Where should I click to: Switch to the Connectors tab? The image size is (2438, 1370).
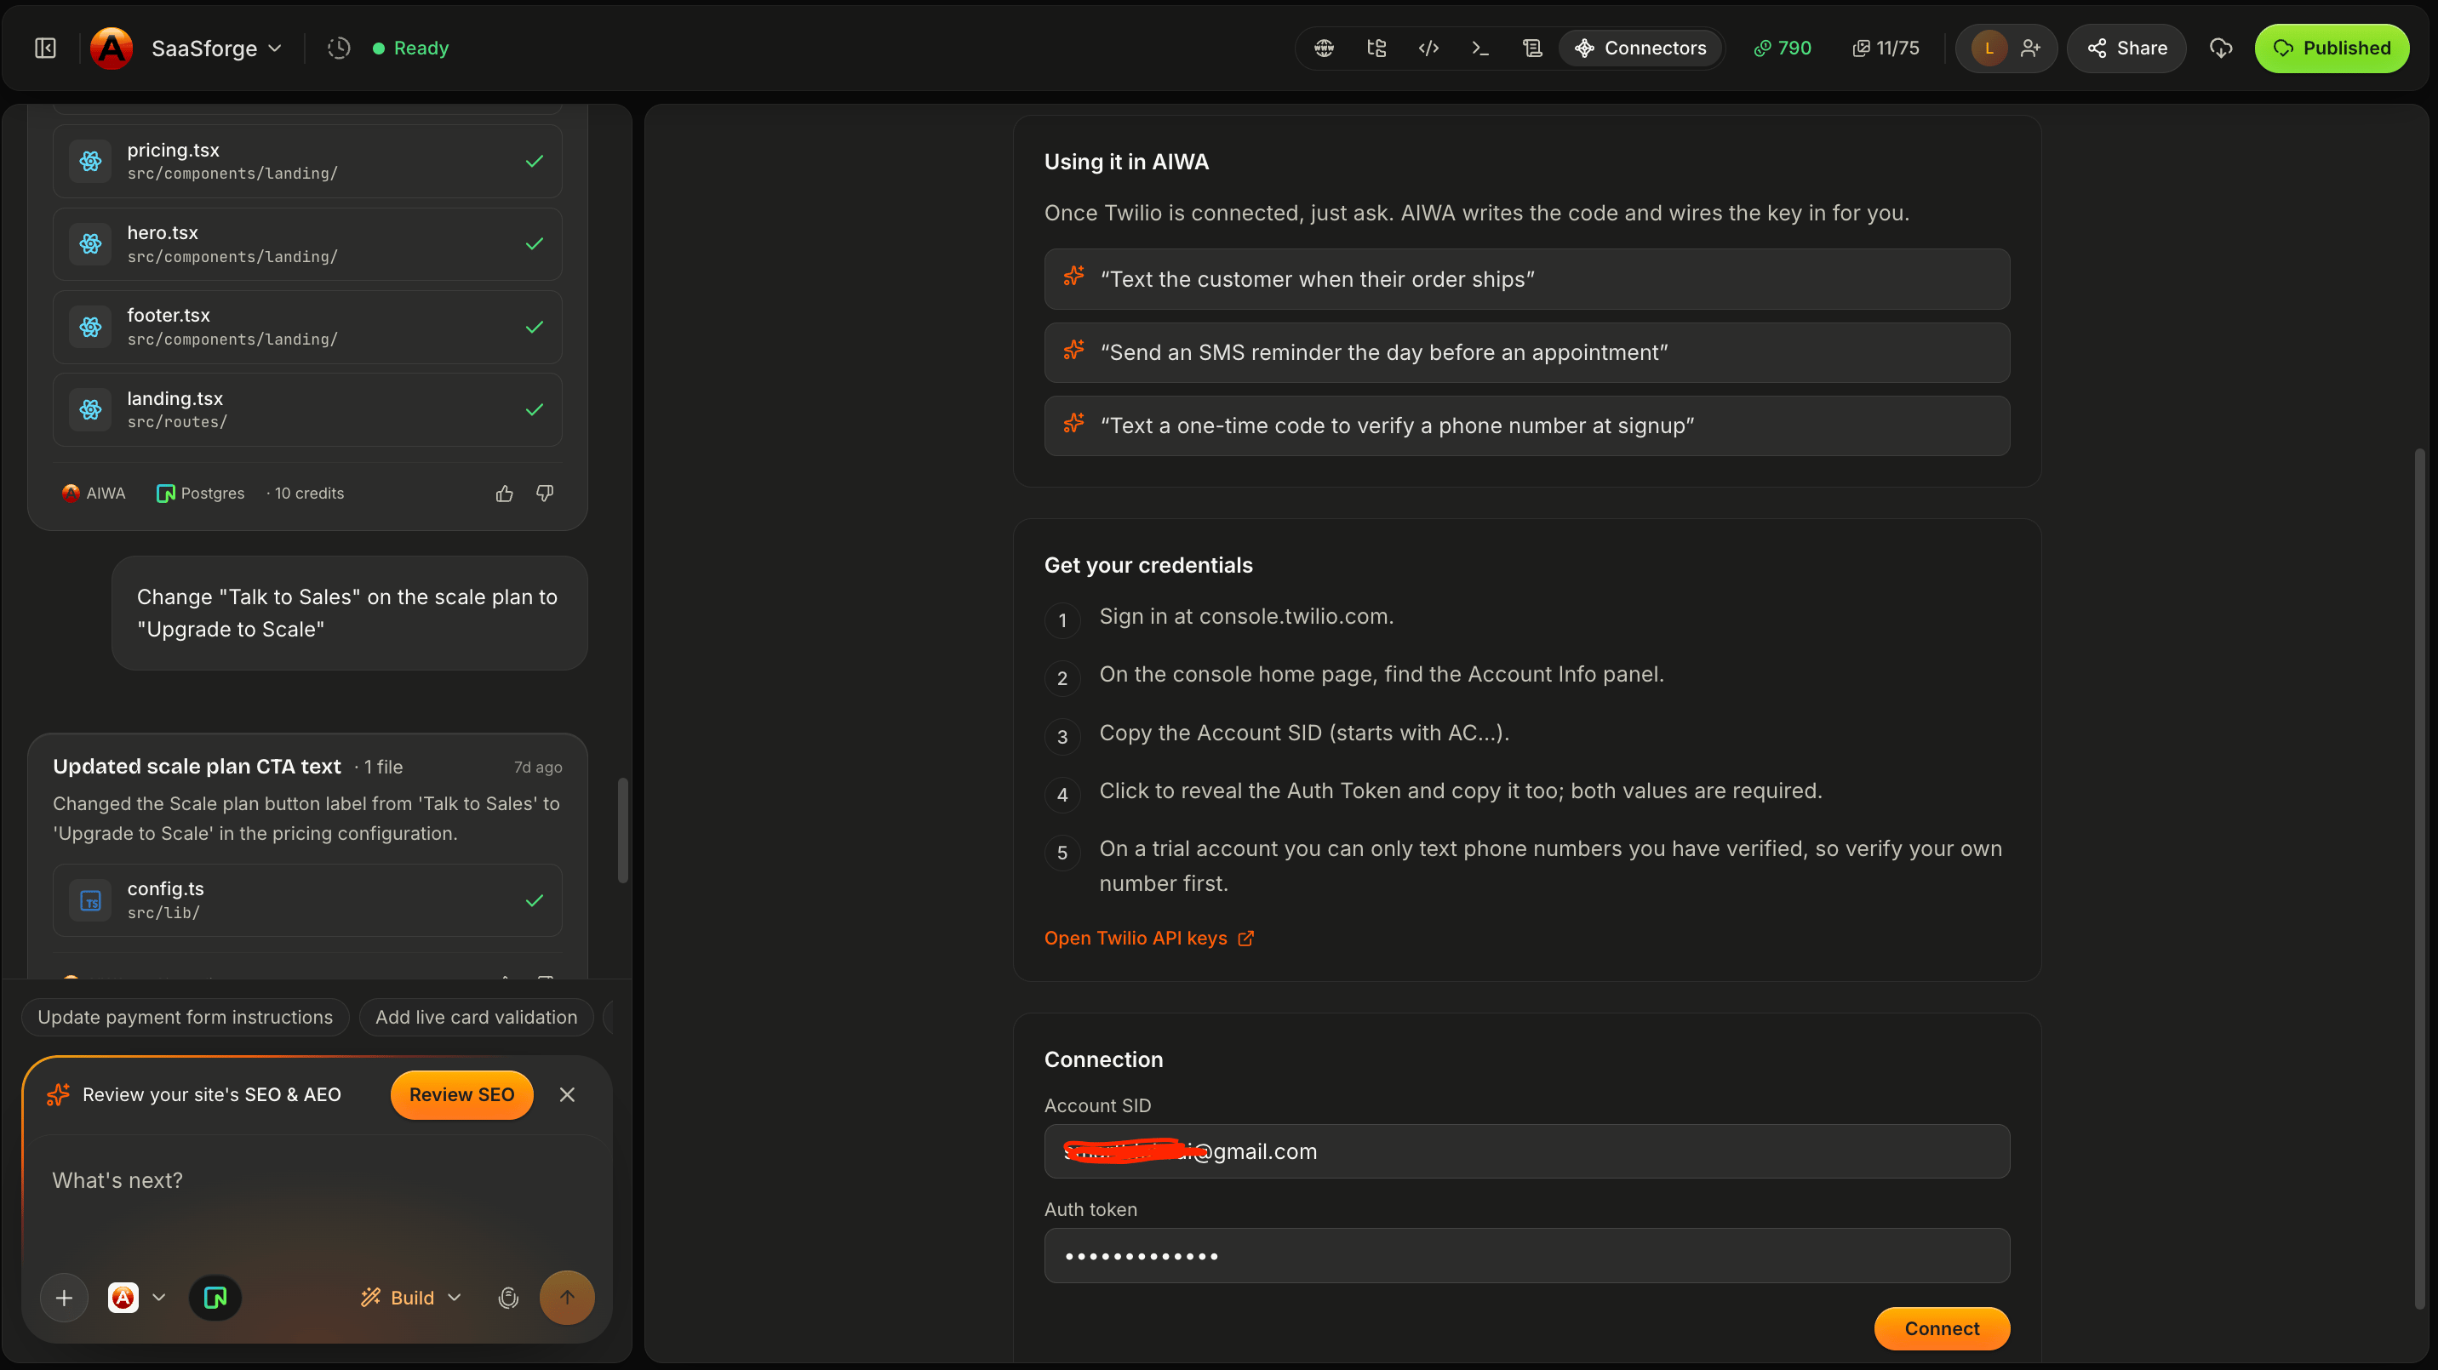1640,49
